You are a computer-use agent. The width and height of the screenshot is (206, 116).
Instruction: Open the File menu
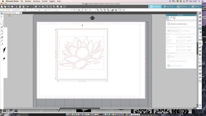22,1
